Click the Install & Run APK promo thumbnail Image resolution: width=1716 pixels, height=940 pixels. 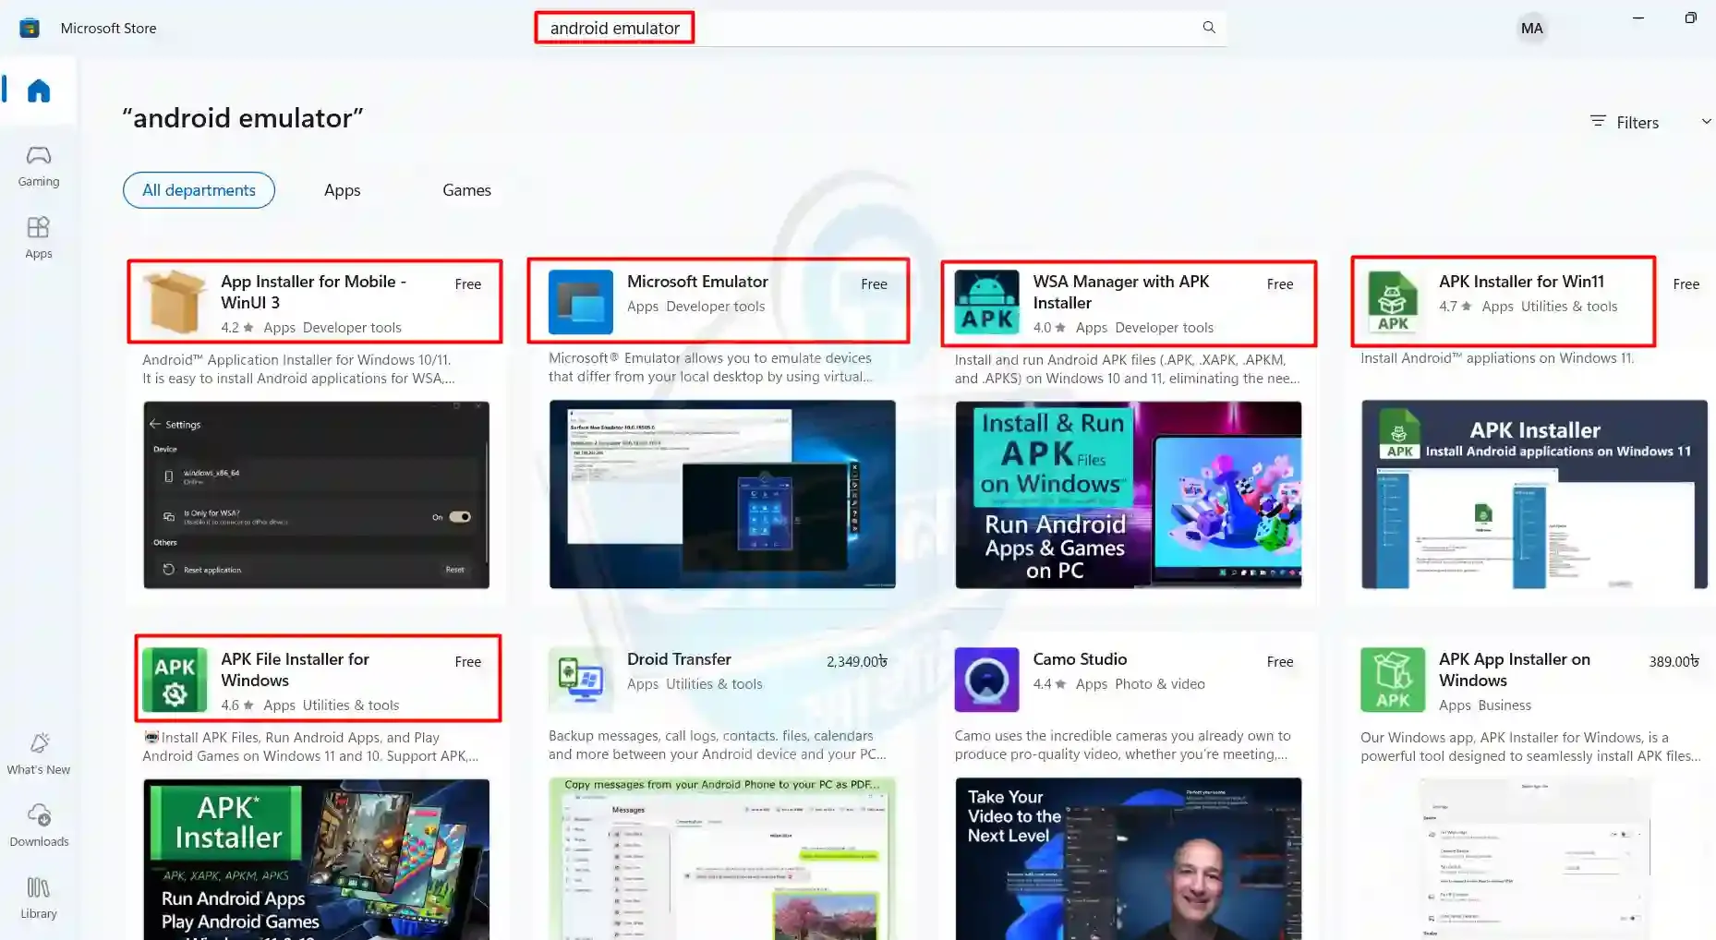coord(1128,494)
